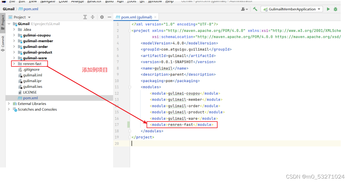Open the Project side tool window tab
The height and width of the screenshot is (182, 349).
(x=3, y=22)
